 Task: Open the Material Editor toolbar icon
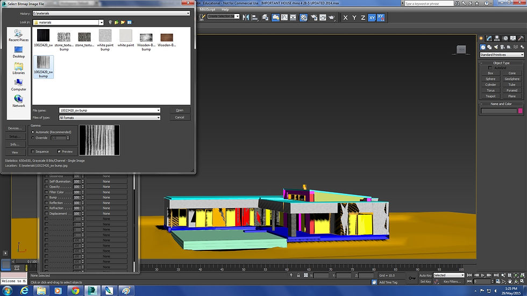click(303, 17)
